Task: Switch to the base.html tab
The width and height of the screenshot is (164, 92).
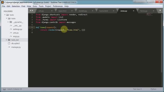Action: 63,11
